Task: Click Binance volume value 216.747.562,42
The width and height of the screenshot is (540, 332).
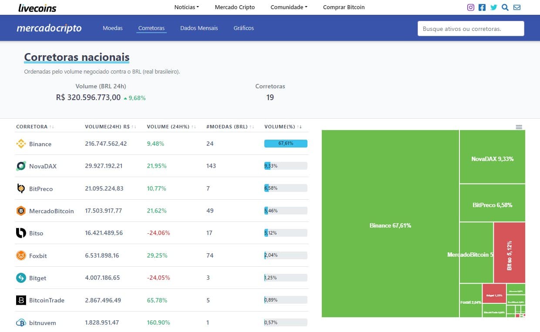Action: pos(106,144)
